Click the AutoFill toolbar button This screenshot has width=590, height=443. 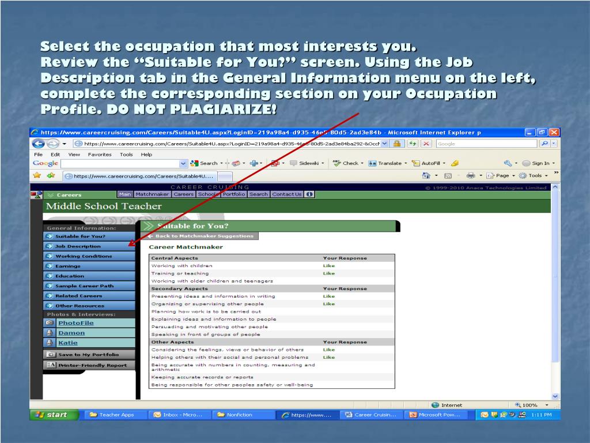coord(426,163)
